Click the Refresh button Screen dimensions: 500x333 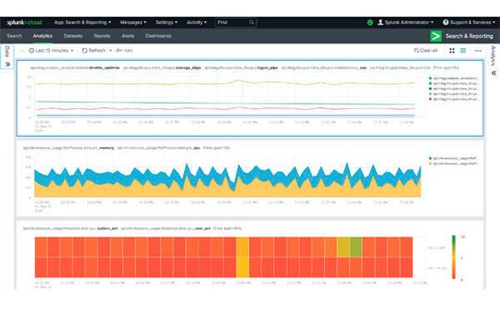pos(94,50)
